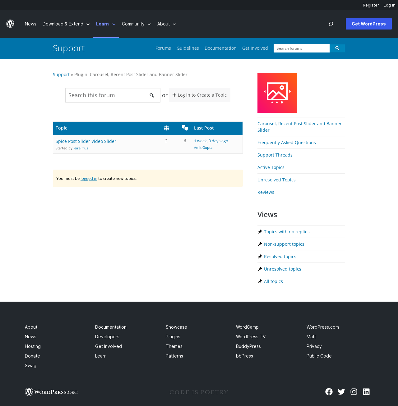
Task: Open the footer Swag link
Action: tap(30, 366)
